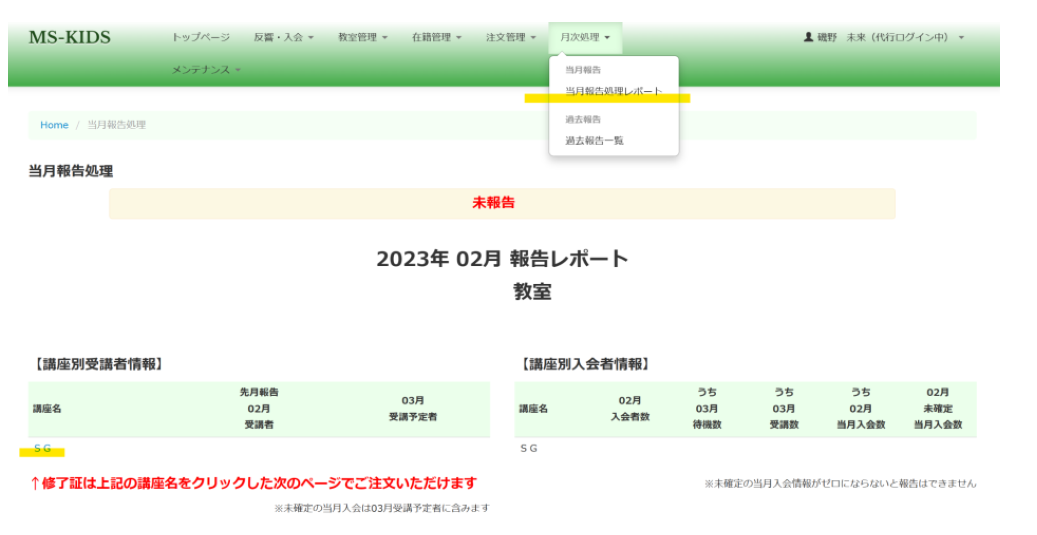This screenshot has width=1037, height=535.
Task: Expand the メンテナンス dropdown
Action: 206,70
